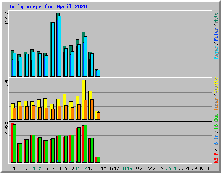Click day label 17 on x-axis
The height and width of the screenshot is (173, 221).
(117, 168)
